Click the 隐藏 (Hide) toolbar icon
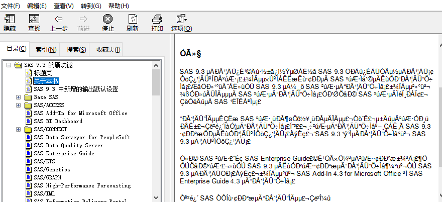This screenshot has height=202, width=442. [x=10, y=19]
